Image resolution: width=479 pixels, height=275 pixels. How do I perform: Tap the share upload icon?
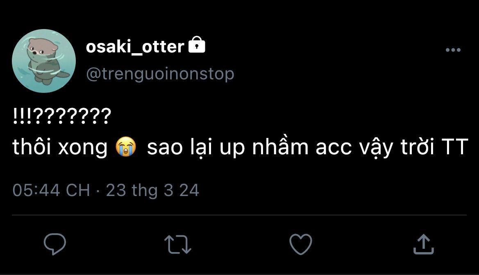pos(423,244)
